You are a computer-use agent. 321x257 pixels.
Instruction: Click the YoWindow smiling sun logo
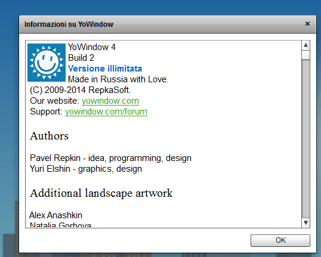(x=47, y=63)
